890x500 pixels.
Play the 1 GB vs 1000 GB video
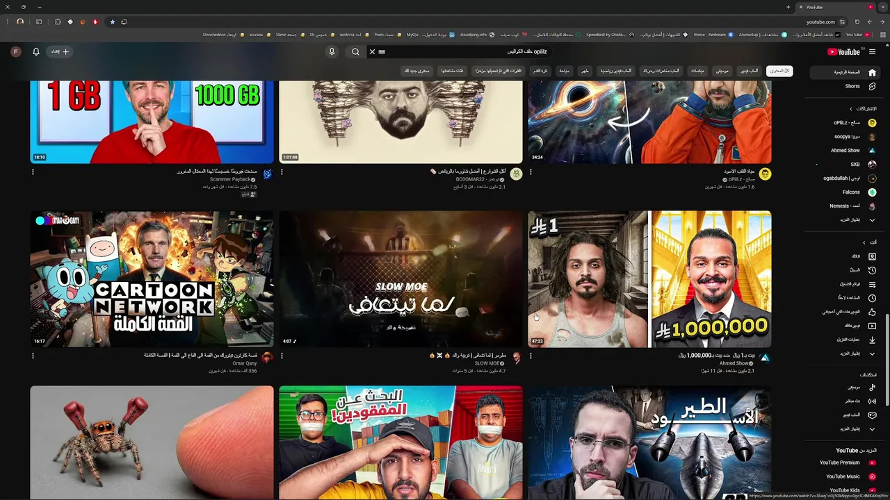click(152, 122)
